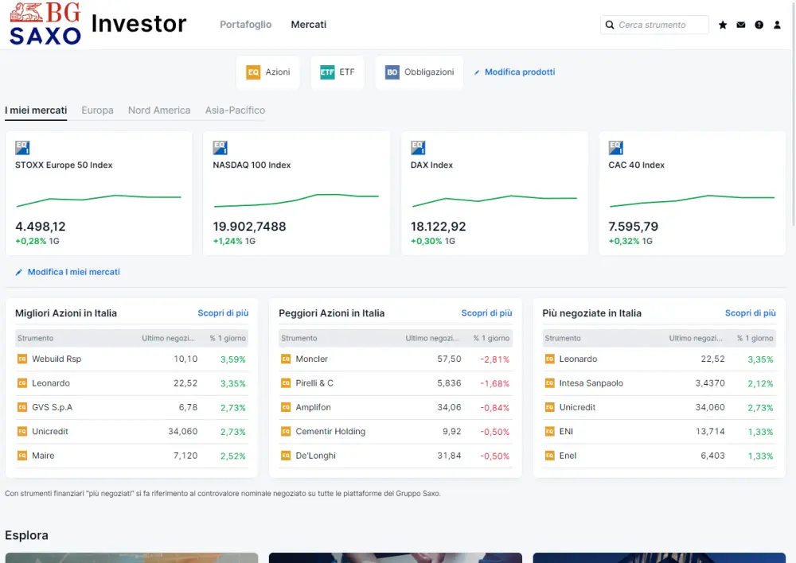The height and width of the screenshot is (563, 796).
Task: Open the Moncler stock row
Action: [x=396, y=359]
